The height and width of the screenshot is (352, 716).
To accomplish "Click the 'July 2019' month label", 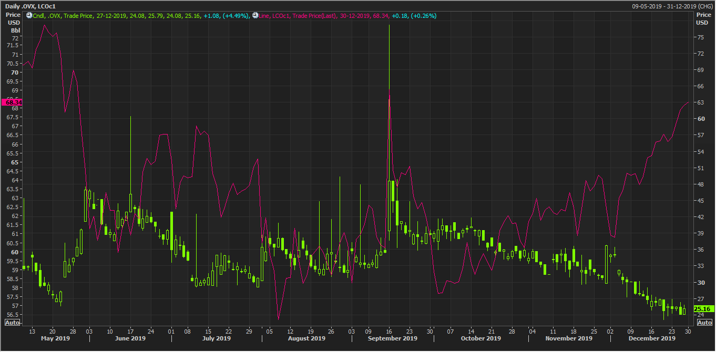I will [x=217, y=338].
